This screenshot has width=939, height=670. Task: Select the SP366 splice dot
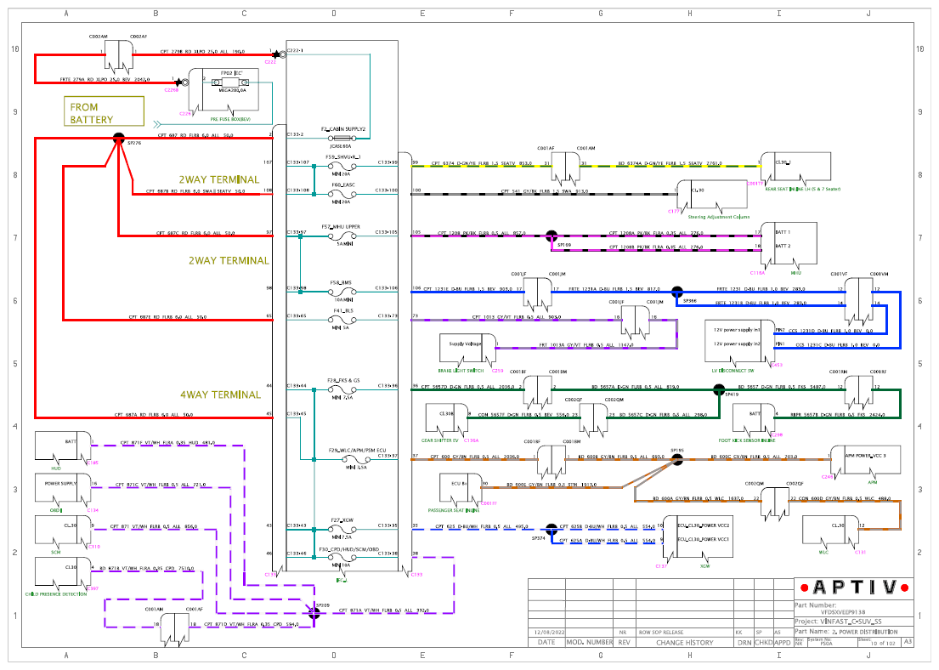[x=676, y=292]
